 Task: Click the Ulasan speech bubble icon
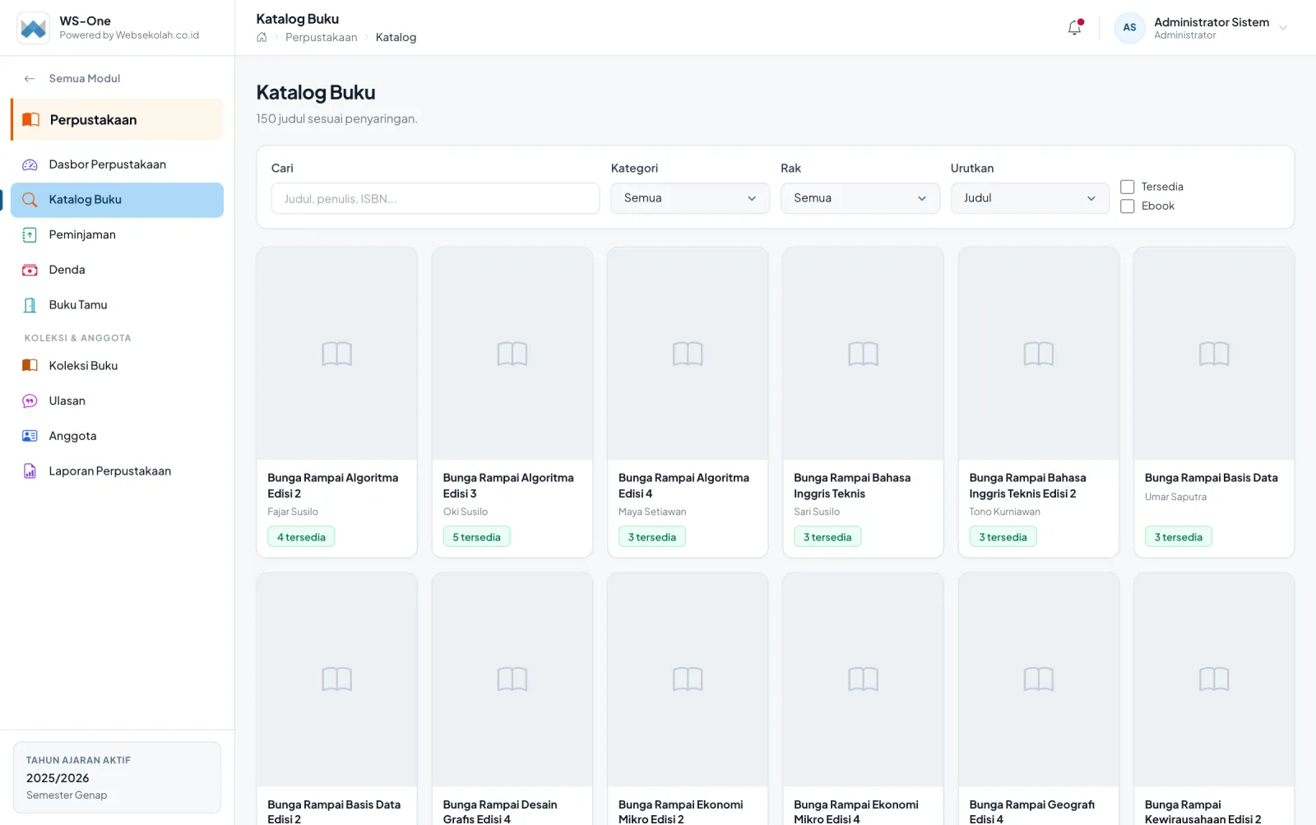pos(30,401)
